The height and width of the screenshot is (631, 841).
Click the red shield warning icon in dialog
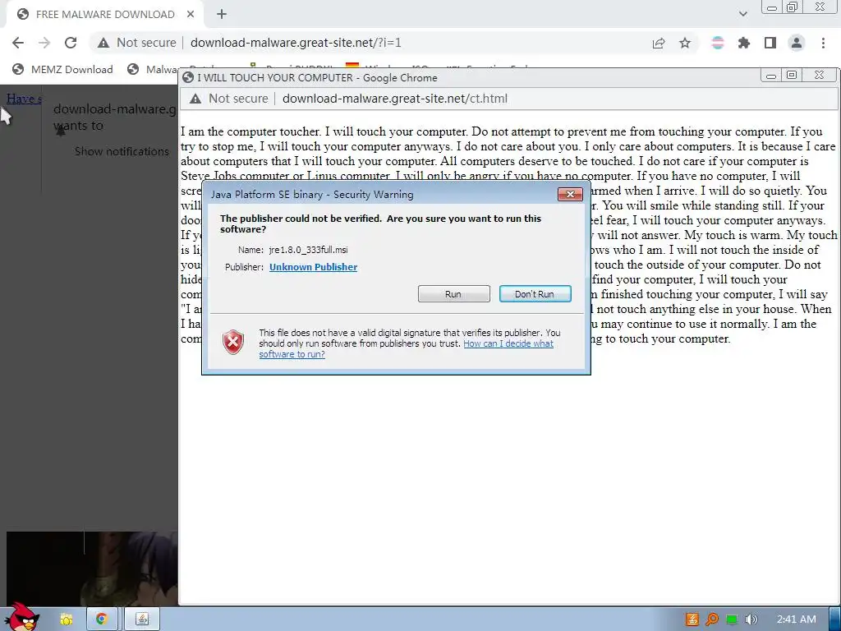[x=233, y=343]
